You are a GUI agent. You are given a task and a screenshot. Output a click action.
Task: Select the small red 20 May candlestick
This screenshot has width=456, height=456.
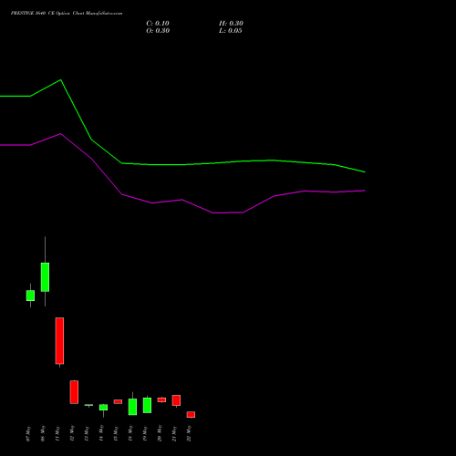coord(161,399)
